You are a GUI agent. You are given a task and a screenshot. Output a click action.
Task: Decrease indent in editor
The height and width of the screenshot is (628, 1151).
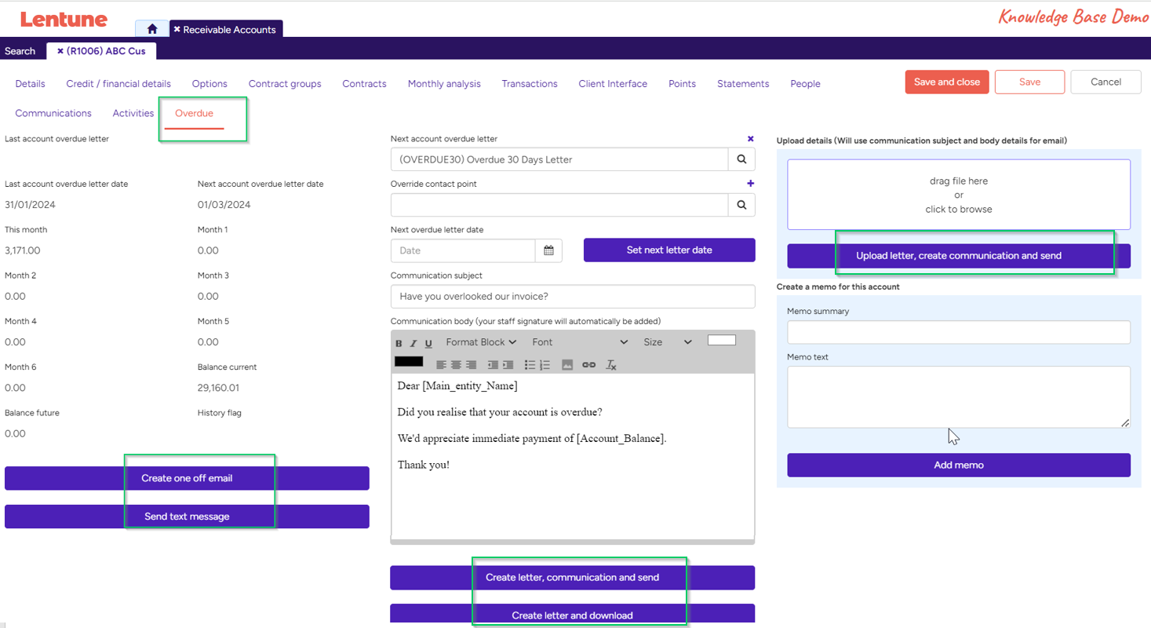493,365
